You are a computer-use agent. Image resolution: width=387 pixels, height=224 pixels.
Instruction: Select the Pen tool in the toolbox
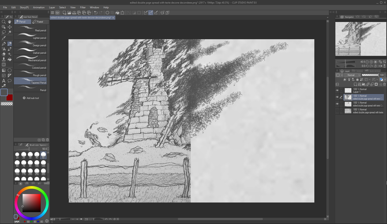[x=4, y=44]
